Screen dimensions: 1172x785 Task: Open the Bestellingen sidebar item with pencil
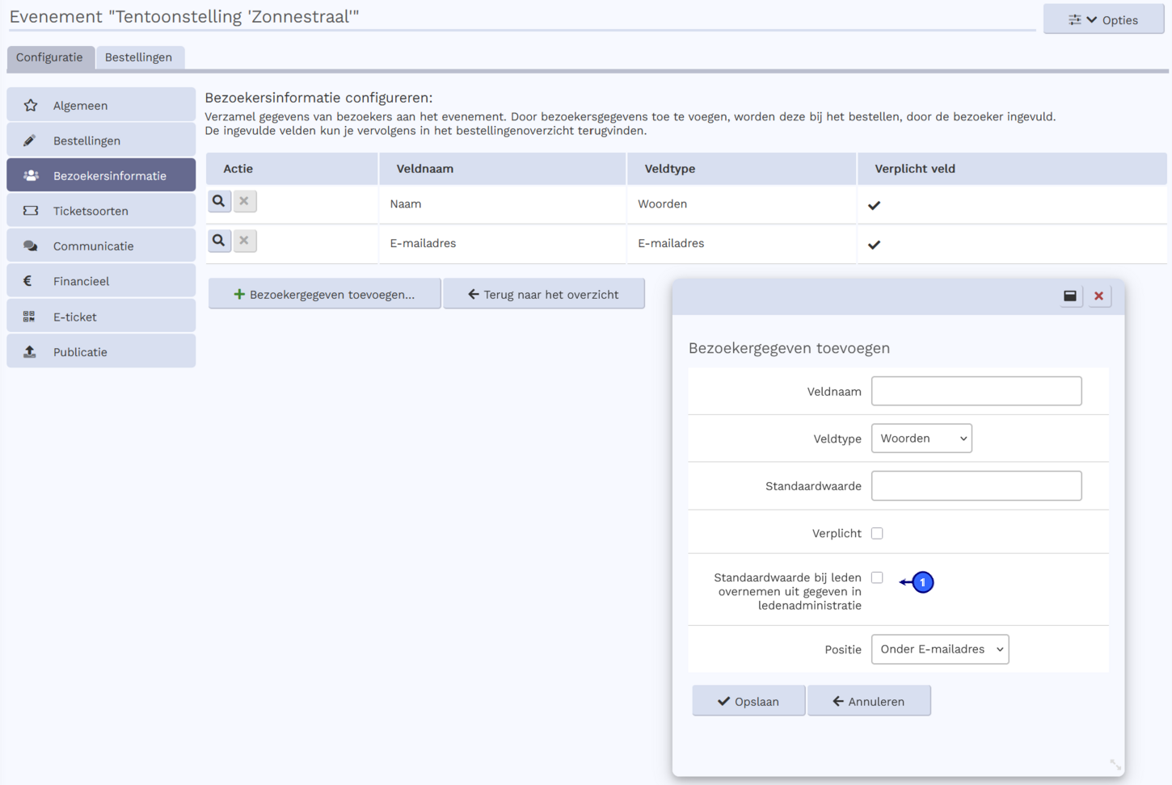(101, 141)
